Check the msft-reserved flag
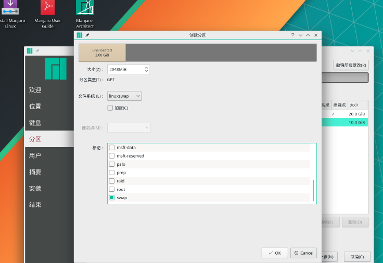Screen dimensions: 383x263 pyautogui.click(x=112, y=155)
